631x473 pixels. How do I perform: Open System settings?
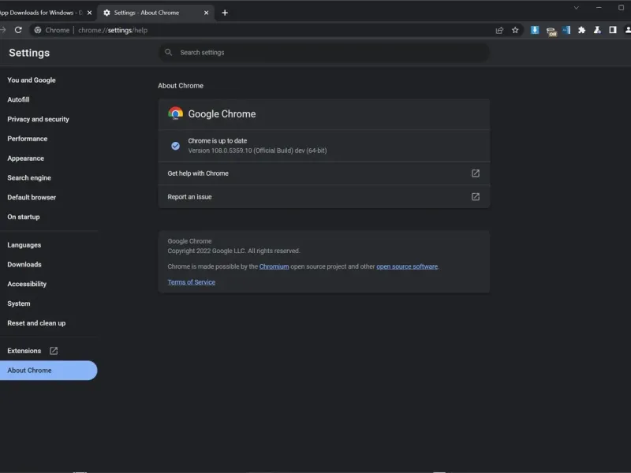18,304
